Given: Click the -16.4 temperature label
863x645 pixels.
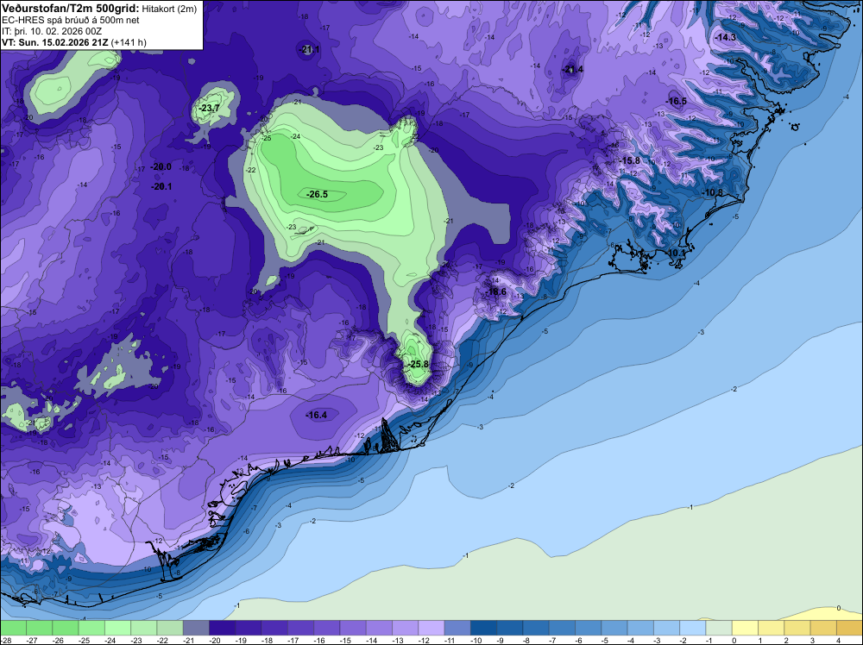Looking at the screenshot, I should point(317,415).
